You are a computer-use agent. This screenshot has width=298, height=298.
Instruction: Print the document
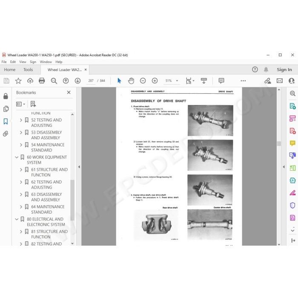click(x=42, y=81)
